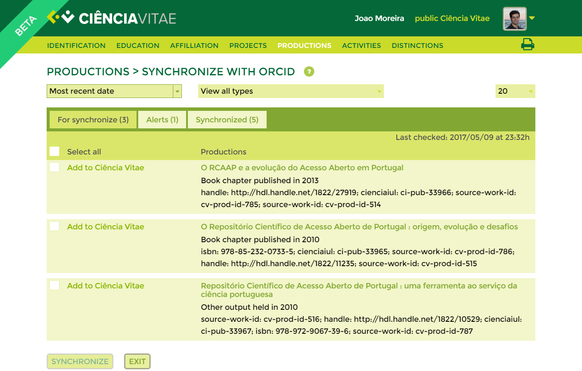
Task: Open the uma ferramenta ao serviço production title
Action: click(359, 290)
